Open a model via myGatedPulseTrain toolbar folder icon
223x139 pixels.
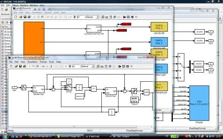(x=16, y=66)
